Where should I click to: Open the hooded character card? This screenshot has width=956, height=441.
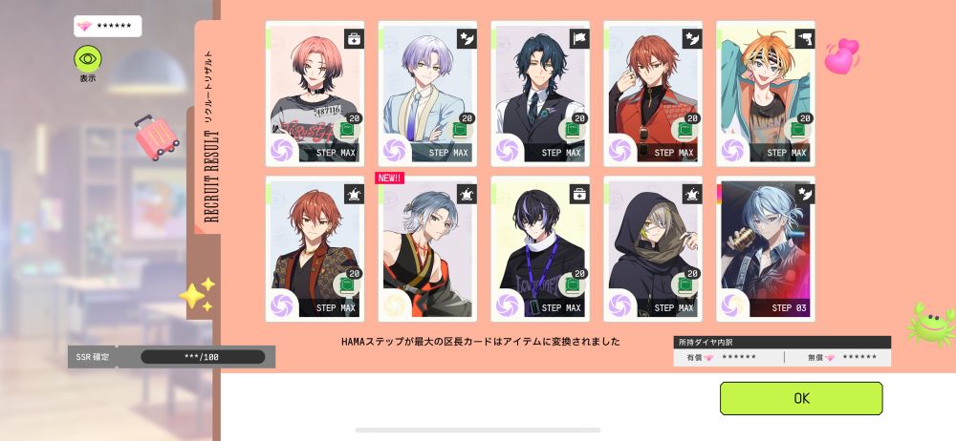coord(653,248)
